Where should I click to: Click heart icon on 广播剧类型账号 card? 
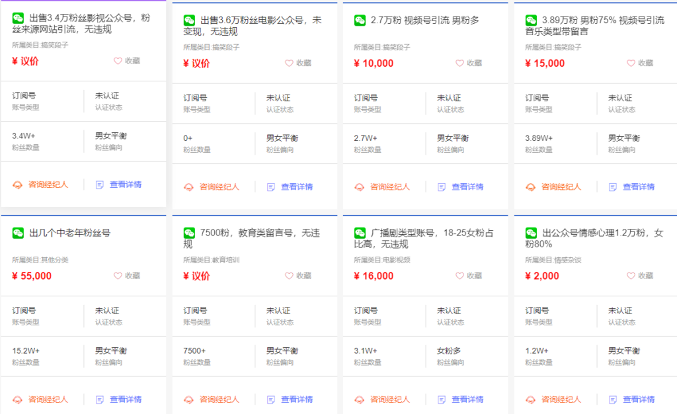coord(460,275)
